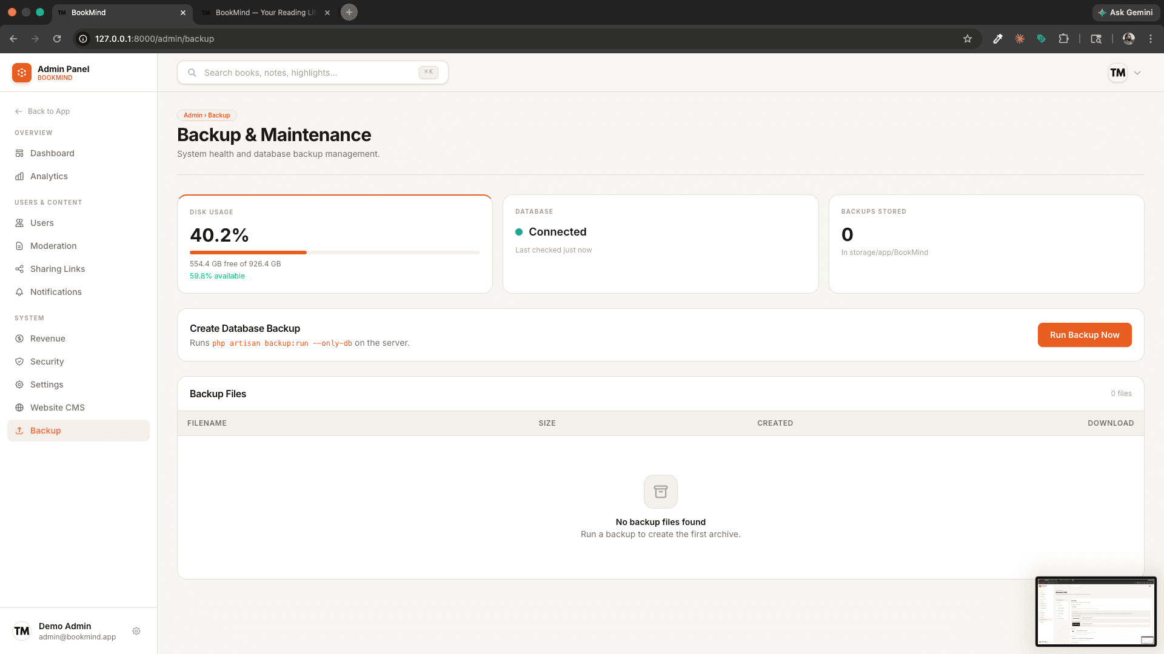The height and width of the screenshot is (654, 1164).
Task: Click the Website CMS globe icon
Action: (x=19, y=408)
